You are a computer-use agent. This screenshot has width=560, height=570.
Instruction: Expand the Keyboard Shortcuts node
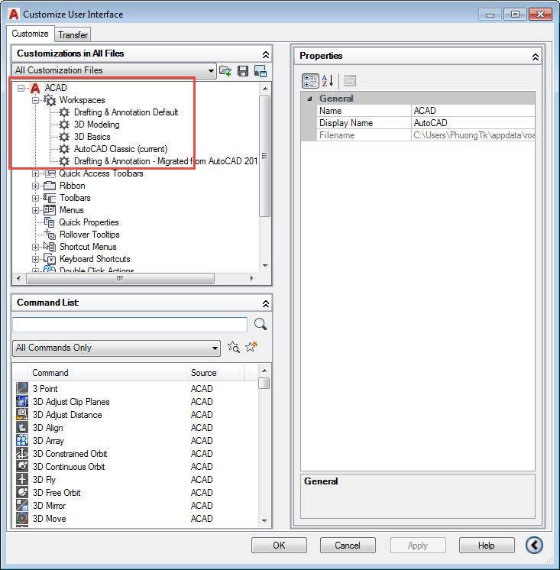(x=35, y=259)
